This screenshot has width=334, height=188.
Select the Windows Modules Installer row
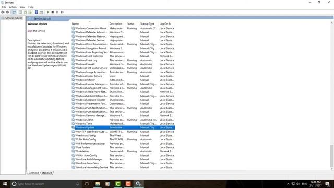coord(123,100)
